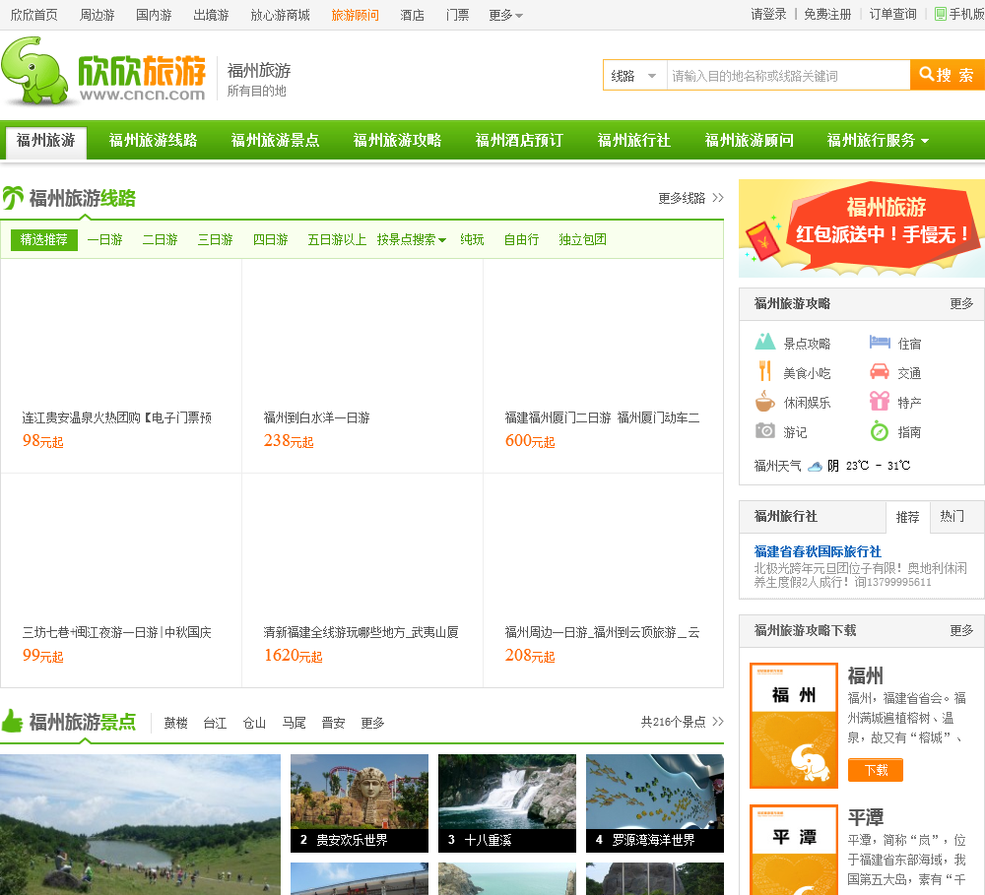
Task: Select the 五日游以上 route tab
Action: point(337,239)
